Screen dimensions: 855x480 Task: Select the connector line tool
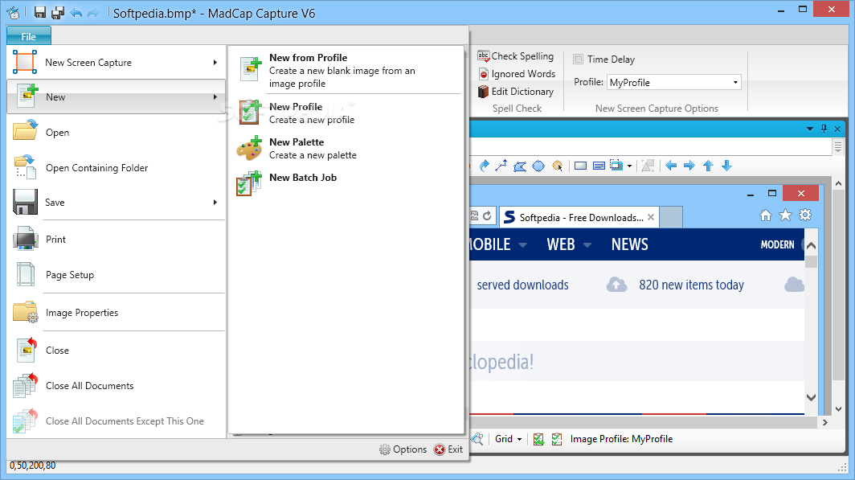tap(501, 166)
